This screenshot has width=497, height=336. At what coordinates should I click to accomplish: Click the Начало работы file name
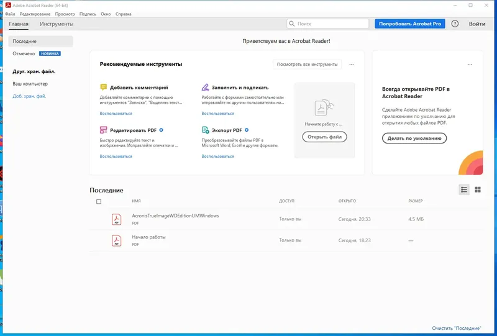pyautogui.click(x=148, y=237)
